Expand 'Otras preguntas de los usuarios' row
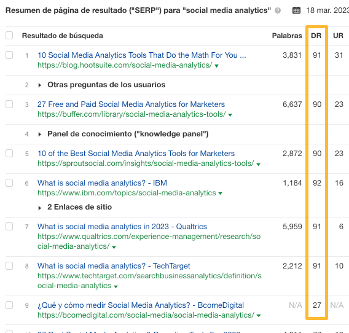Screen dimensions: 349x333 pyautogui.click(x=39, y=85)
